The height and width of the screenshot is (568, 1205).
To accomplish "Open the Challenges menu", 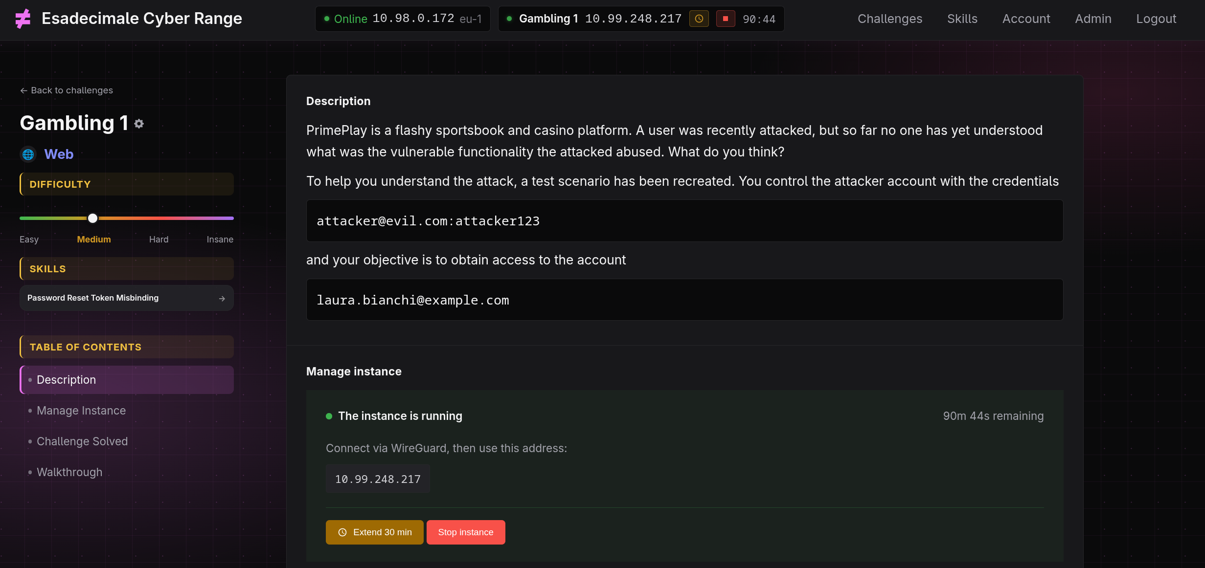I will pyautogui.click(x=890, y=19).
